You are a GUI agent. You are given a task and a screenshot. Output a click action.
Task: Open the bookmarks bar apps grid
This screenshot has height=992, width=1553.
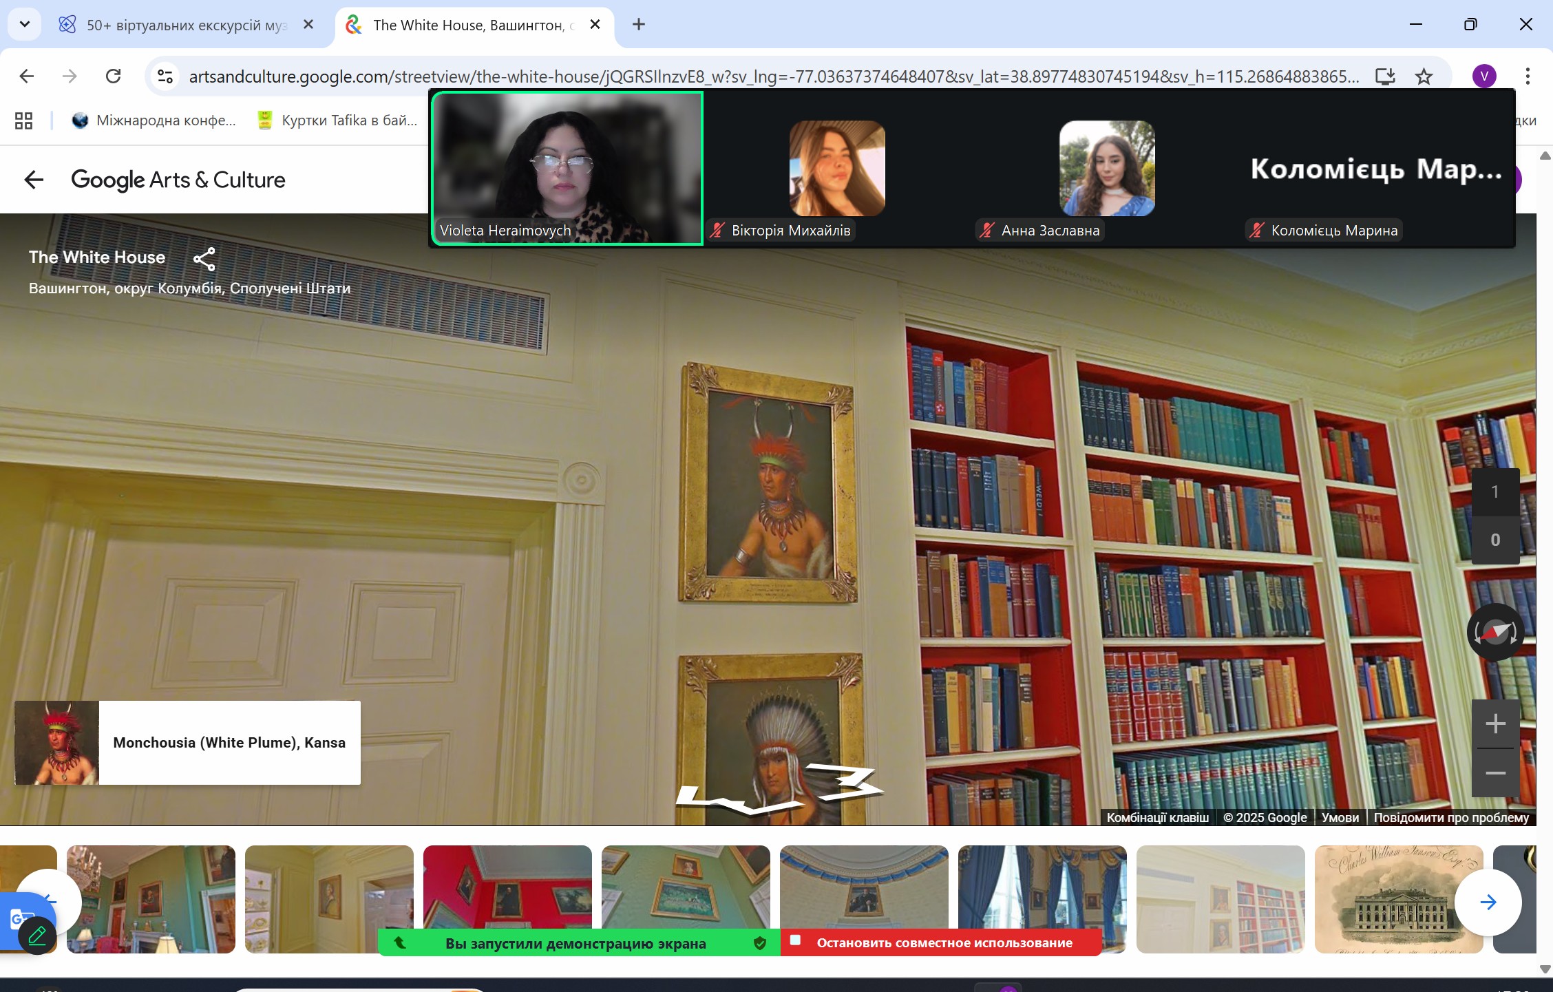(x=24, y=120)
